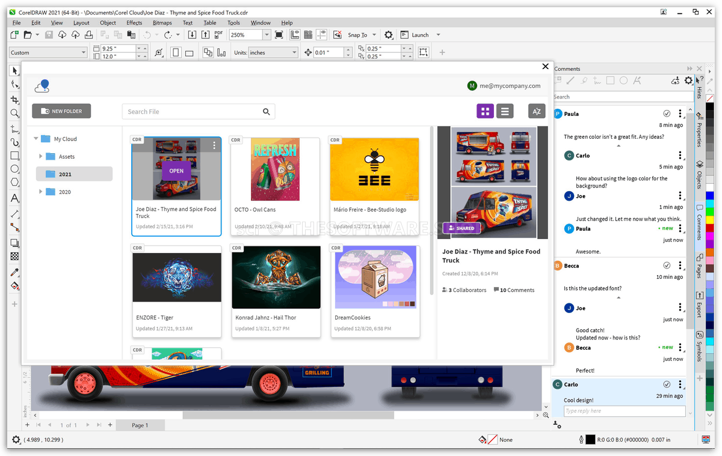Open options menu on Joe Diaz file card
Image resolution: width=722 pixels, height=456 pixels.
[x=214, y=145]
